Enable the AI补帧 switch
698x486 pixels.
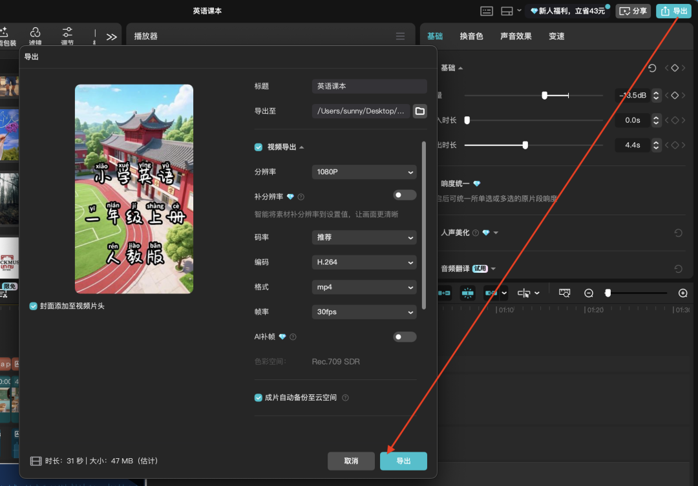[405, 337]
